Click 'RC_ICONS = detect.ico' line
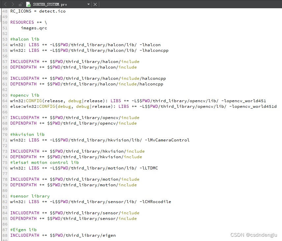 (x=38, y=11)
